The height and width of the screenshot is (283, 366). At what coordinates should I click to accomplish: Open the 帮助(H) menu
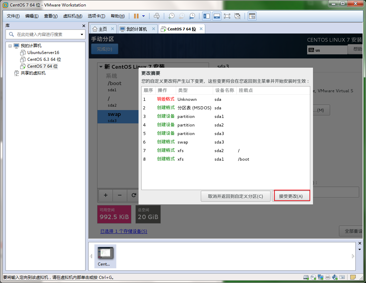(118, 16)
